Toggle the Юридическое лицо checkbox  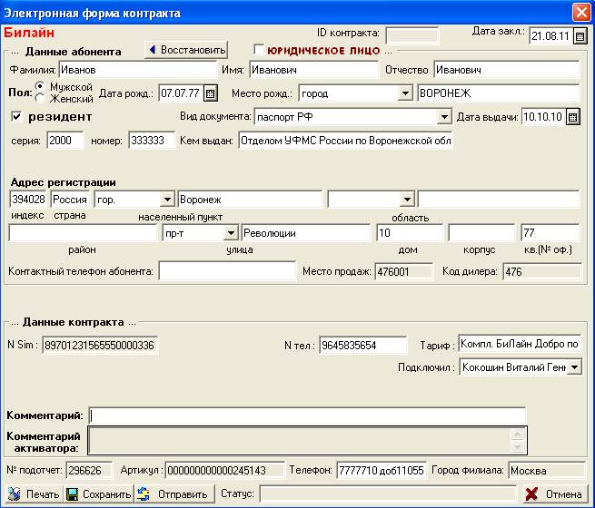[x=259, y=49]
